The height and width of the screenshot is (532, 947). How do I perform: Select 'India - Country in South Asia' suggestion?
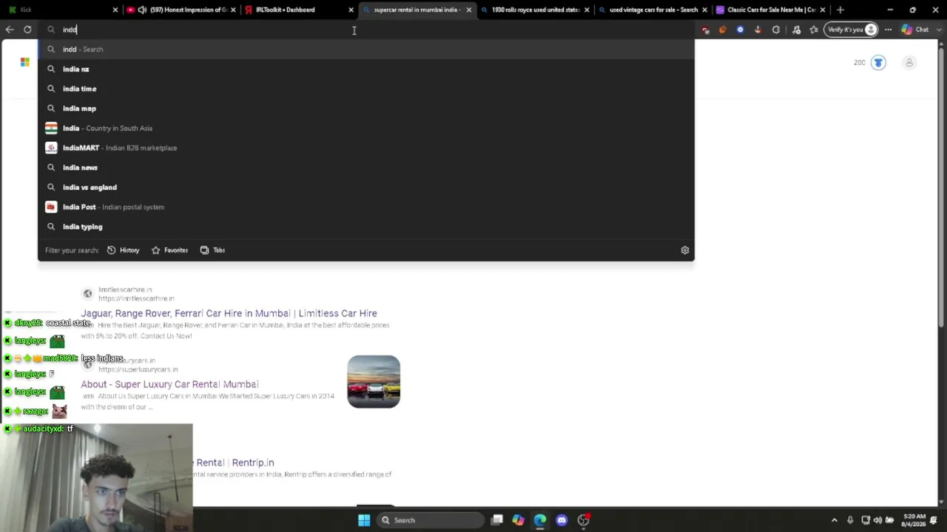366,129
